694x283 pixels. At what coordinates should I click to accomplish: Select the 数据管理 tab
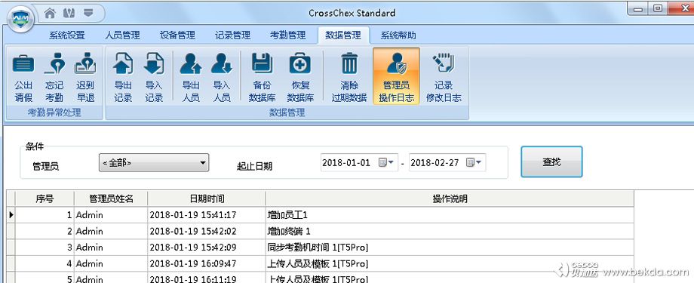point(343,35)
